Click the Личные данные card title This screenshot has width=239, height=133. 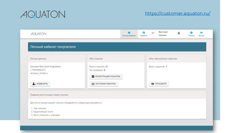click(x=38, y=59)
